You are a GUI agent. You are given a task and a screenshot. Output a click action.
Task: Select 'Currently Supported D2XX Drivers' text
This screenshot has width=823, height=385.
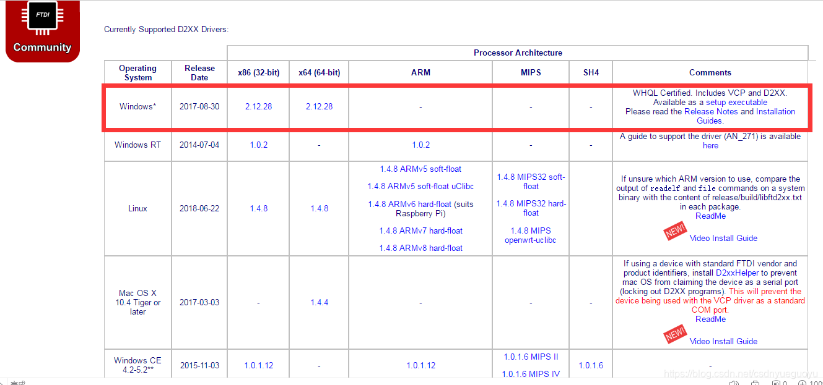point(166,29)
